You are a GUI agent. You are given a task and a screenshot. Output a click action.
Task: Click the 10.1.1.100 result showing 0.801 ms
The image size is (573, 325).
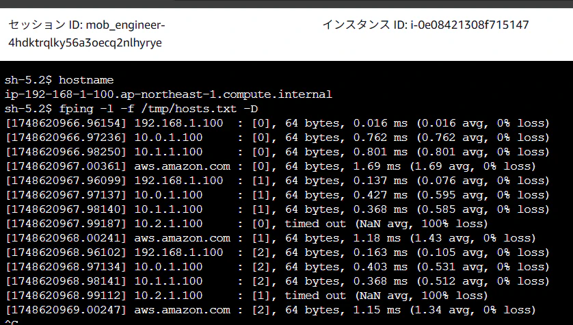click(x=278, y=152)
